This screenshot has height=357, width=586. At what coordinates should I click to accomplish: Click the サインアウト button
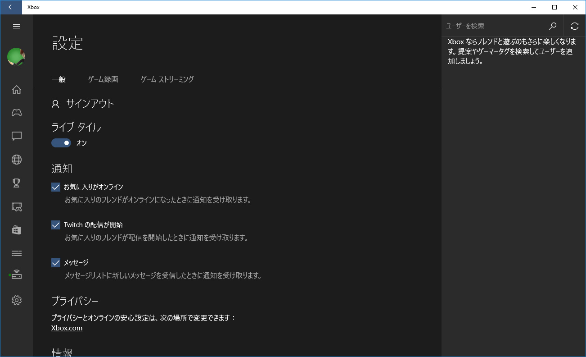(x=83, y=104)
